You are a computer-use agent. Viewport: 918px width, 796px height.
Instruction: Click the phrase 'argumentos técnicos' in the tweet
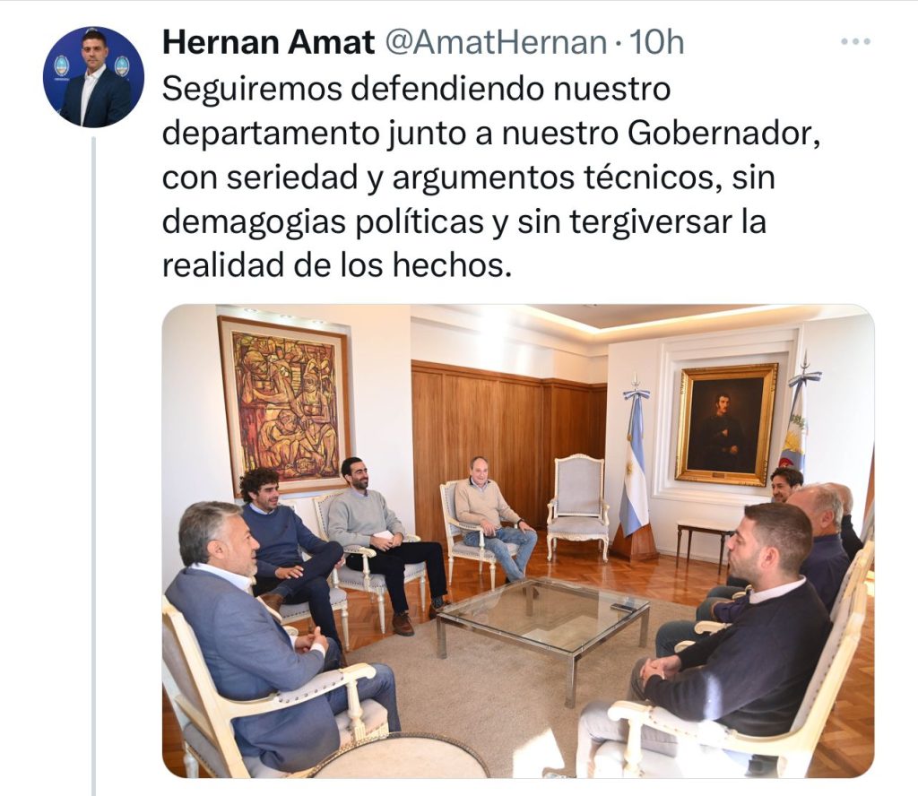pyautogui.click(x=552, y=177)
